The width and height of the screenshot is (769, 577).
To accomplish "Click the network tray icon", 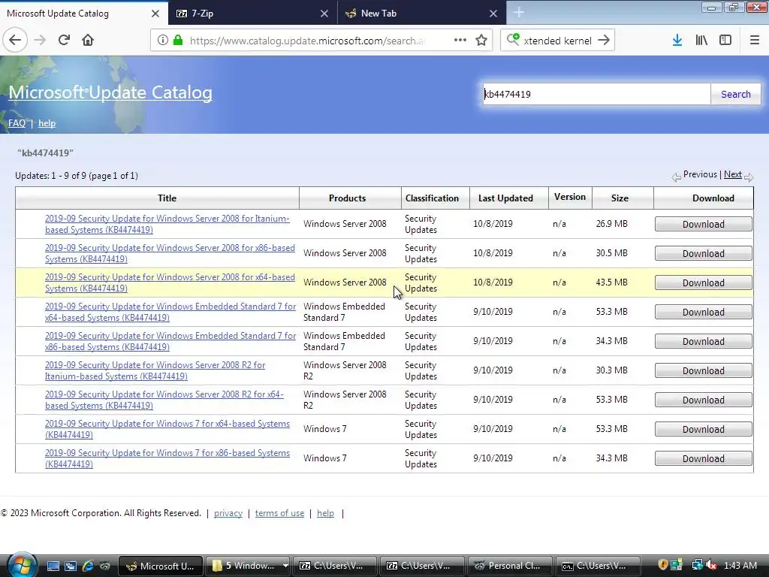I will tap(696, 565).
